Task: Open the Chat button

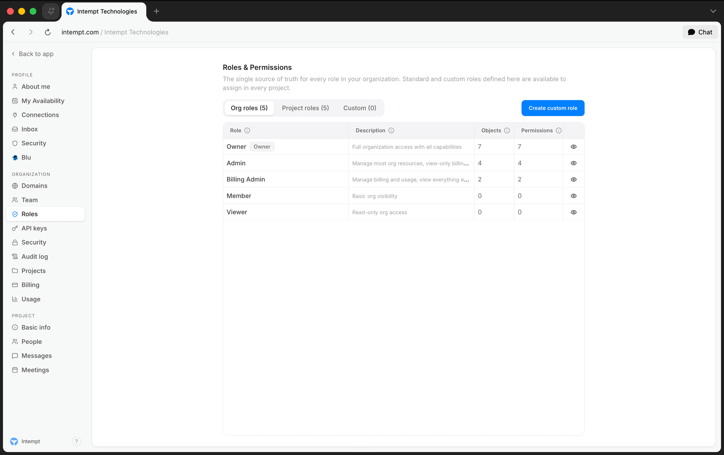Action: pyautogui.click(x=700, y=32)
